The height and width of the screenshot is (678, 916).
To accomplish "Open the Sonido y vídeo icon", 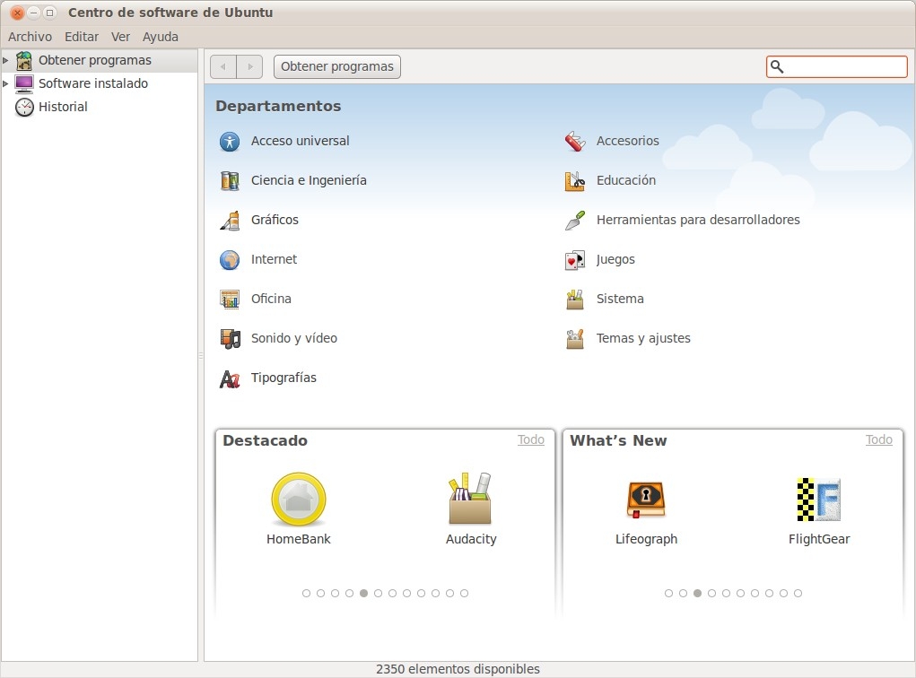I will click(230, 339).
